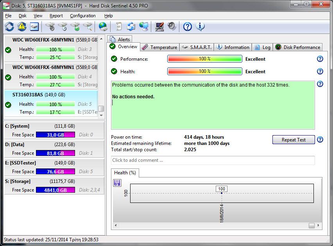Click the blue question mark Help toolbar icon
Image resolution: width=333 pixels, height=246 pixels.
188,27
